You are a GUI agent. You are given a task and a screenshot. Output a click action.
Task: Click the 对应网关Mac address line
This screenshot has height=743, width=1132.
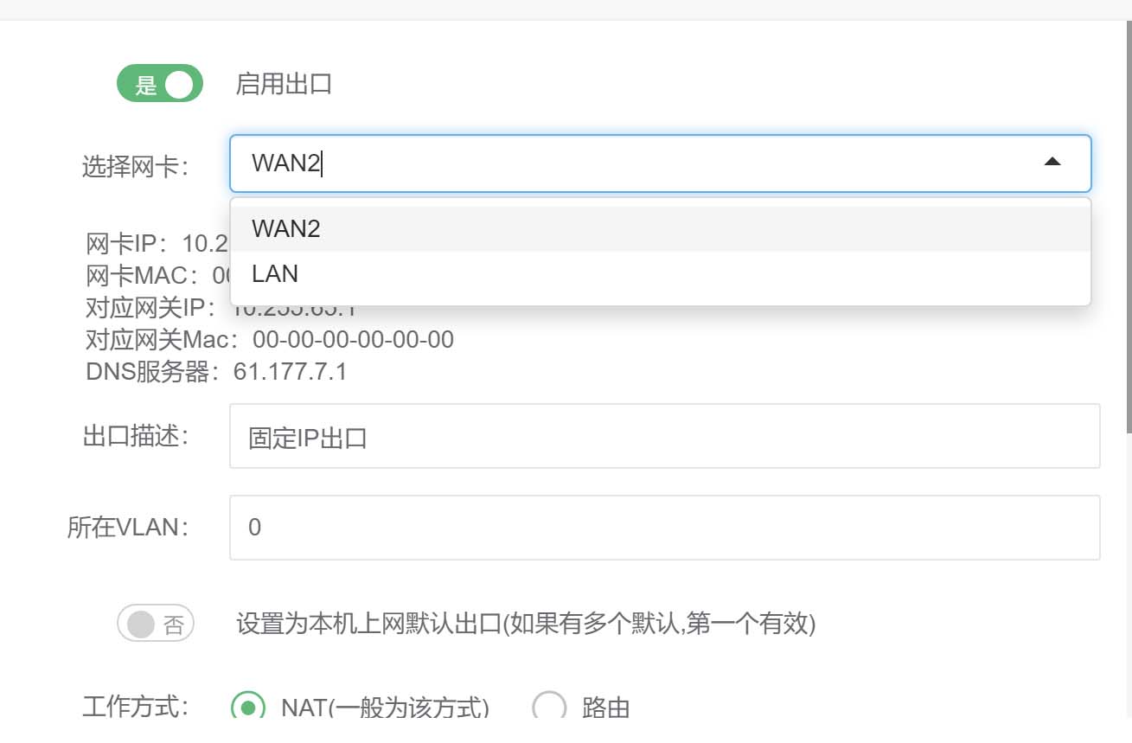click(x=270, y=339)
